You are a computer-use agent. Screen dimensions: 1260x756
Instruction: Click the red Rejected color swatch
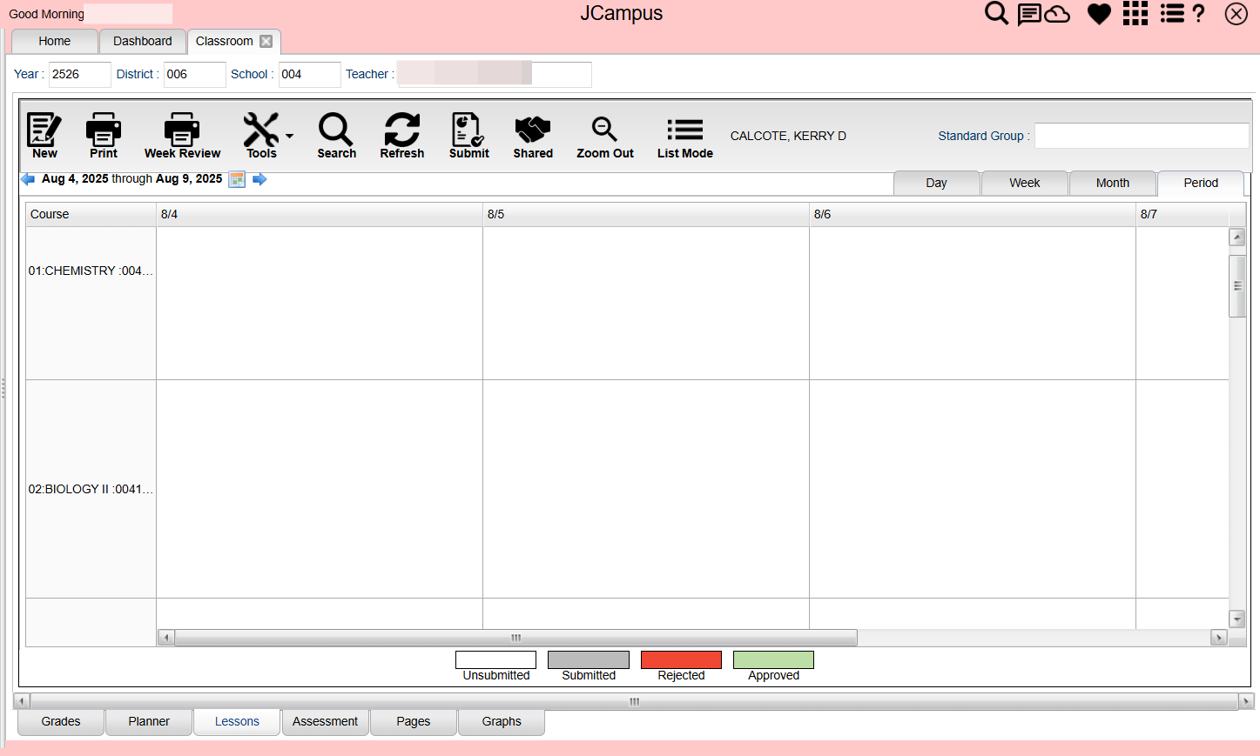click(681, 660)
